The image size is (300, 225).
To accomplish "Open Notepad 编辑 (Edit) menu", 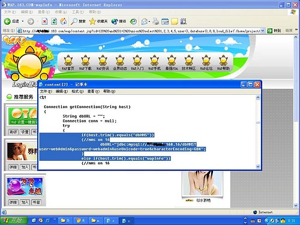I will click(x=62, y=91).
